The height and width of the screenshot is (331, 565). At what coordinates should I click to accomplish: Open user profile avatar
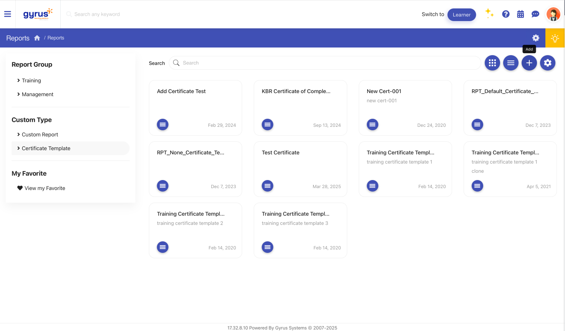(553, 14)
